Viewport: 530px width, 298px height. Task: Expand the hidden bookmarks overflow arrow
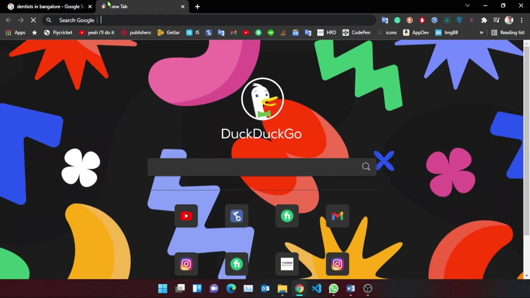click(x=481, y=32)
